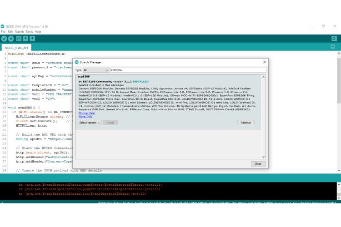Open the Serial Monitor icon
Viewport: 341px width, 227px height.
pyautogui.click(x=334, y=39)
